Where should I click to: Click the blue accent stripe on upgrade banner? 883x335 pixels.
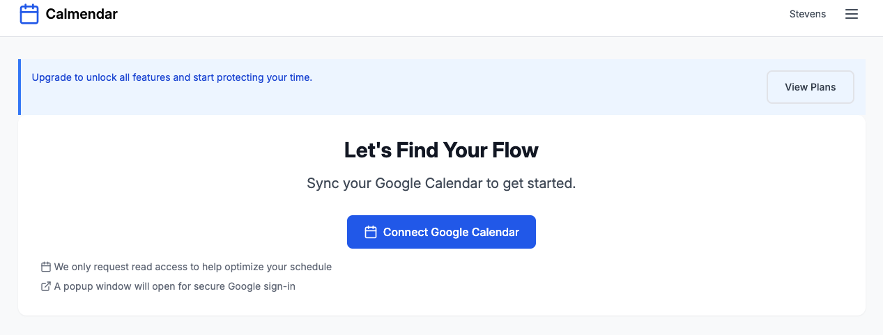(x=20, y=87)
